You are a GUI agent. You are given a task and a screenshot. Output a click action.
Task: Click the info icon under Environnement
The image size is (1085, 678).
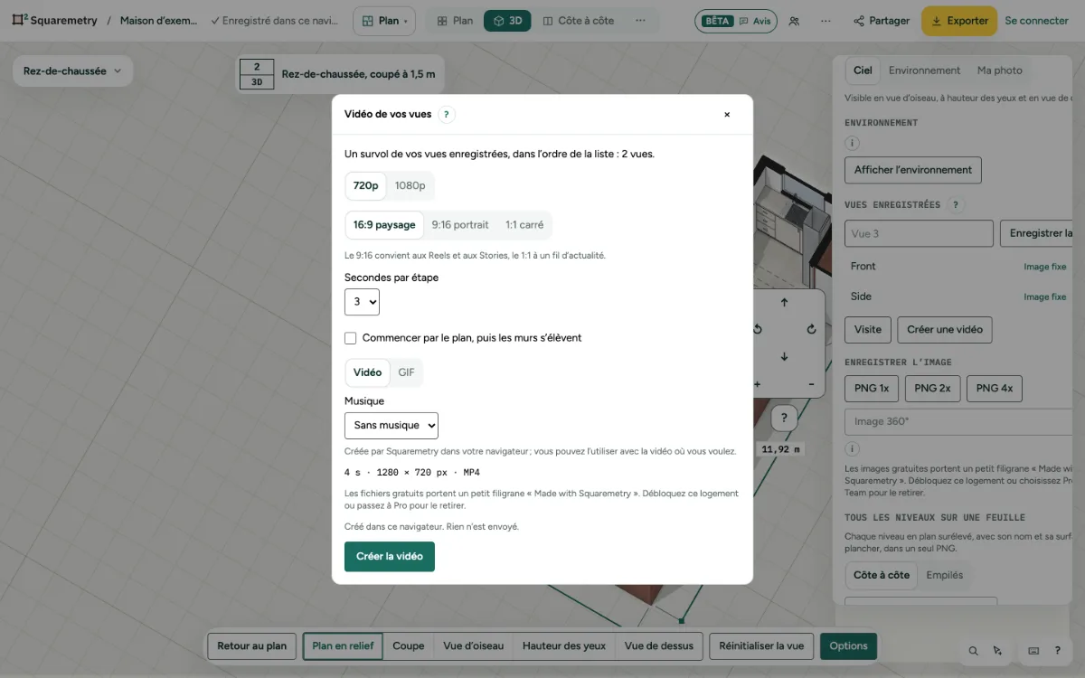point(852,143)
